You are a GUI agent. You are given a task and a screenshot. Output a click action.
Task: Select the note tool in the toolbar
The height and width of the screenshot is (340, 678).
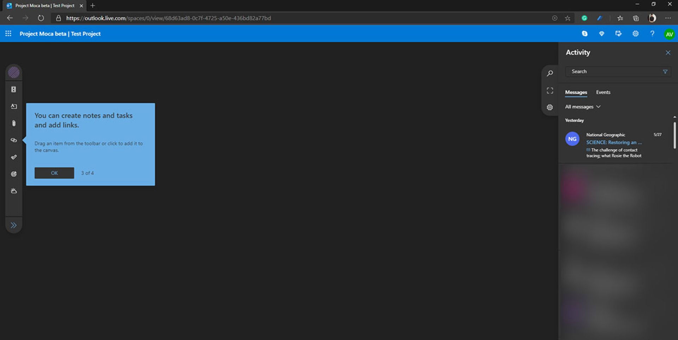coord(14,106)
